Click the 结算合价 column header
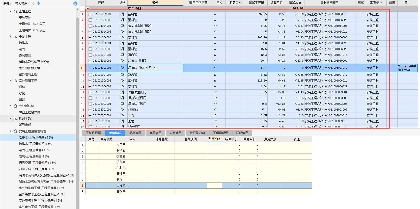Screen dimensions: 420x209 (295, 3)
